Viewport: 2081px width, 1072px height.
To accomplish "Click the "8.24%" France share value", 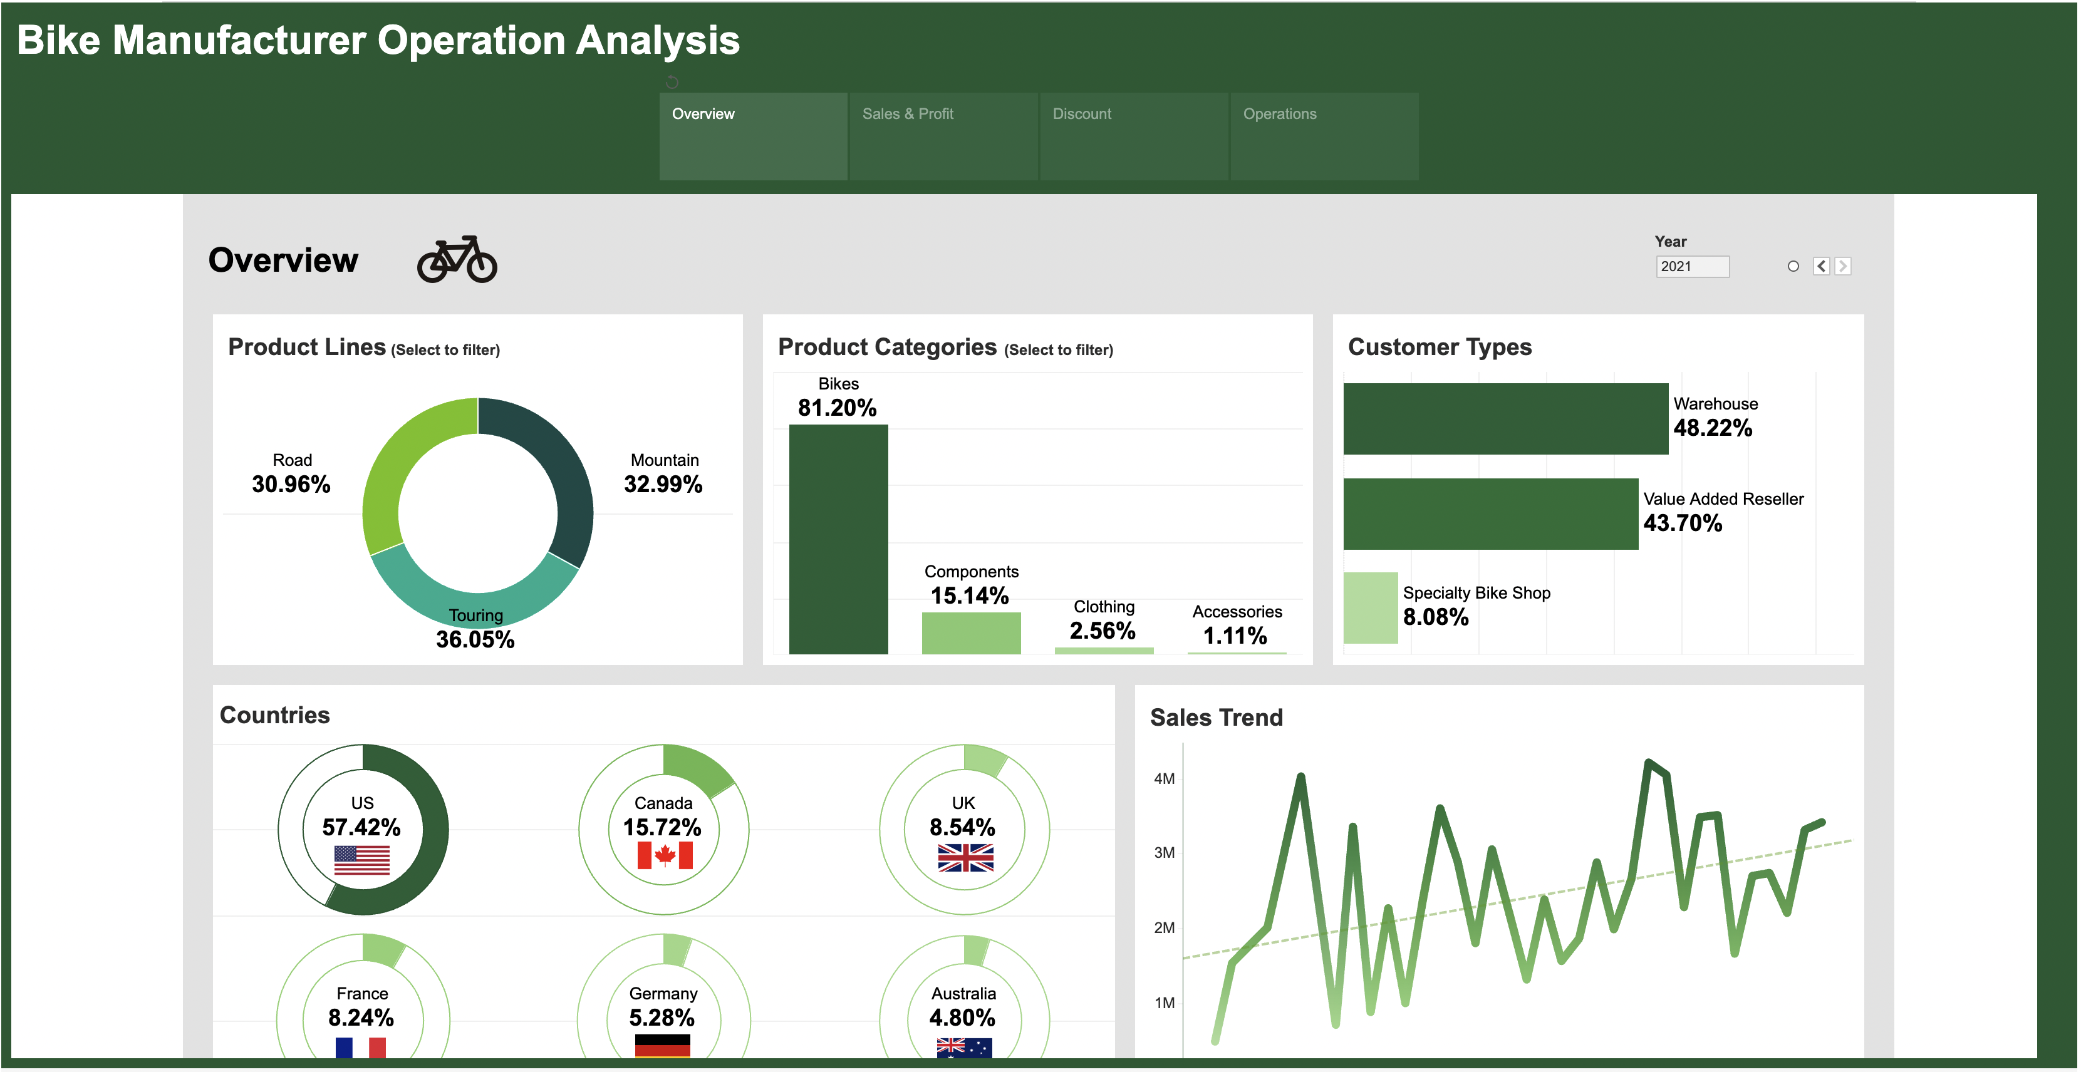I will click(x=360, y=1018).
